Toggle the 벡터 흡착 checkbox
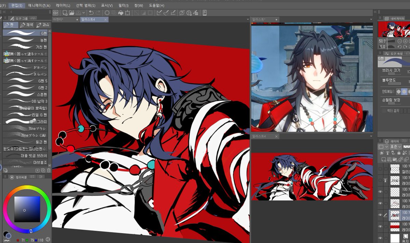This screenshot has height=243, width=410. pyautogui.click(x=384, y=111)
